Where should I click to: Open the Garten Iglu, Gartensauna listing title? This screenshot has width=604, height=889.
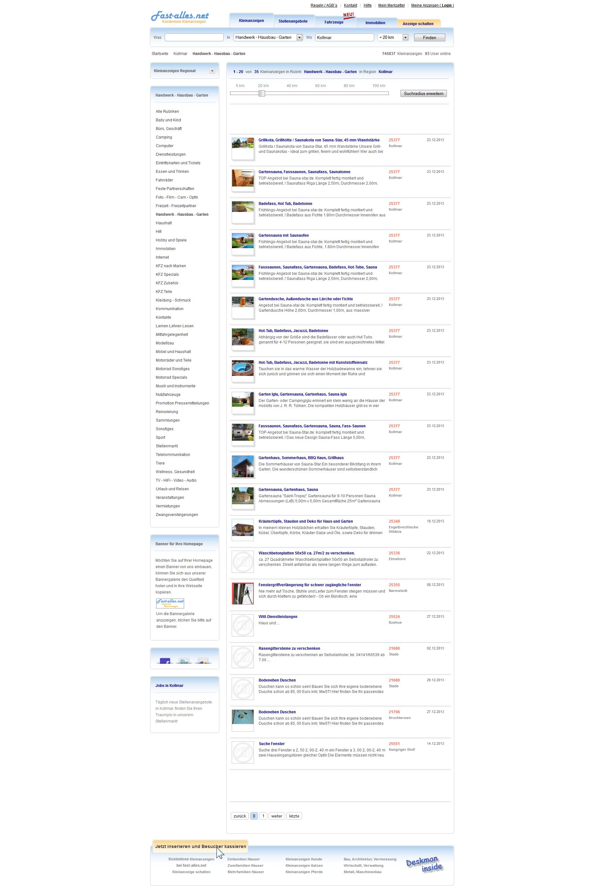click(302, 394)
